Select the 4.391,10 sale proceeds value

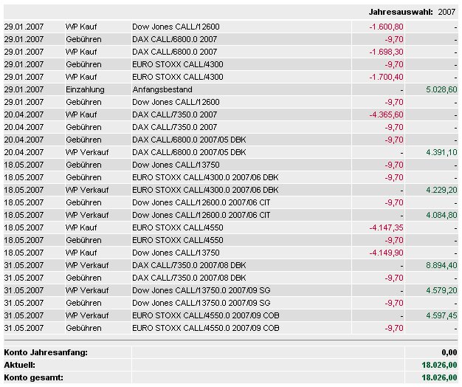click(441, 152)
